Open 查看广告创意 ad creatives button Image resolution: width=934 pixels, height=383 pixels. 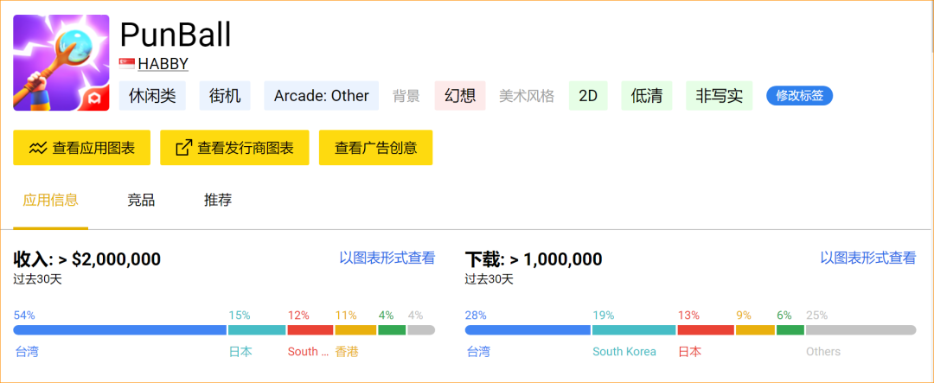pyautogui.click(x=376, y=148)
